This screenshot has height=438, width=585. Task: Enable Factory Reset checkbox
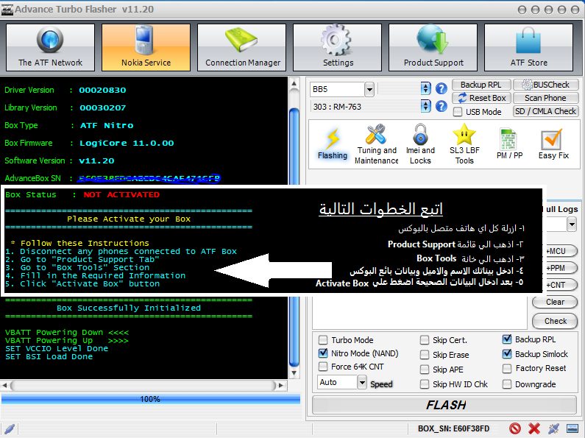(507, 369)
